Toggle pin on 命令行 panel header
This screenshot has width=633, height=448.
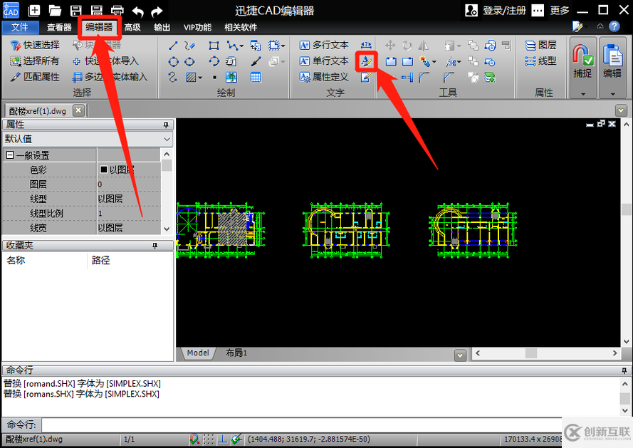(624, 370)
